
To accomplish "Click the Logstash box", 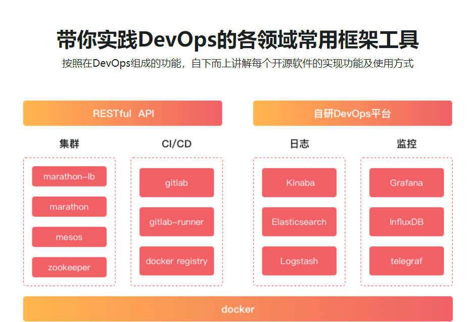I will (x=299, y=261).
